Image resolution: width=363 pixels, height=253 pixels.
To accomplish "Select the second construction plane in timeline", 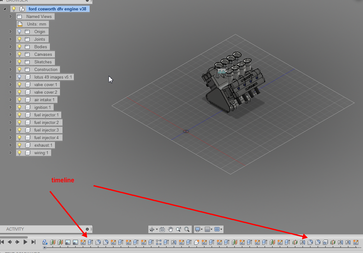I will (60, 242).
